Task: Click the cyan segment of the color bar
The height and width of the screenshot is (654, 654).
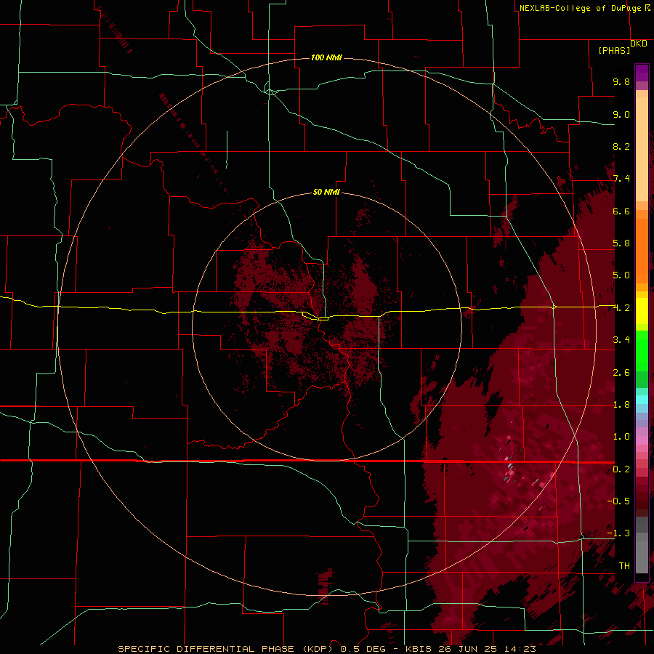Action: [642, 400]
